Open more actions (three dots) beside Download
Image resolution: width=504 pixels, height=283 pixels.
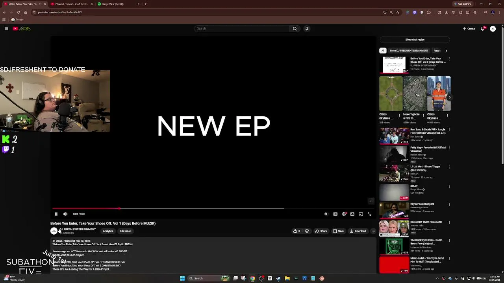pos(373,231)
